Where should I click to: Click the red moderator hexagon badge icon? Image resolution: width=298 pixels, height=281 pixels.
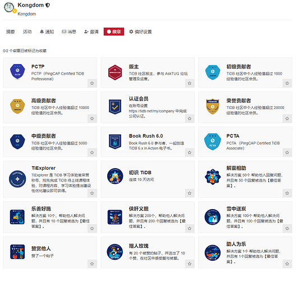(115, 72)
